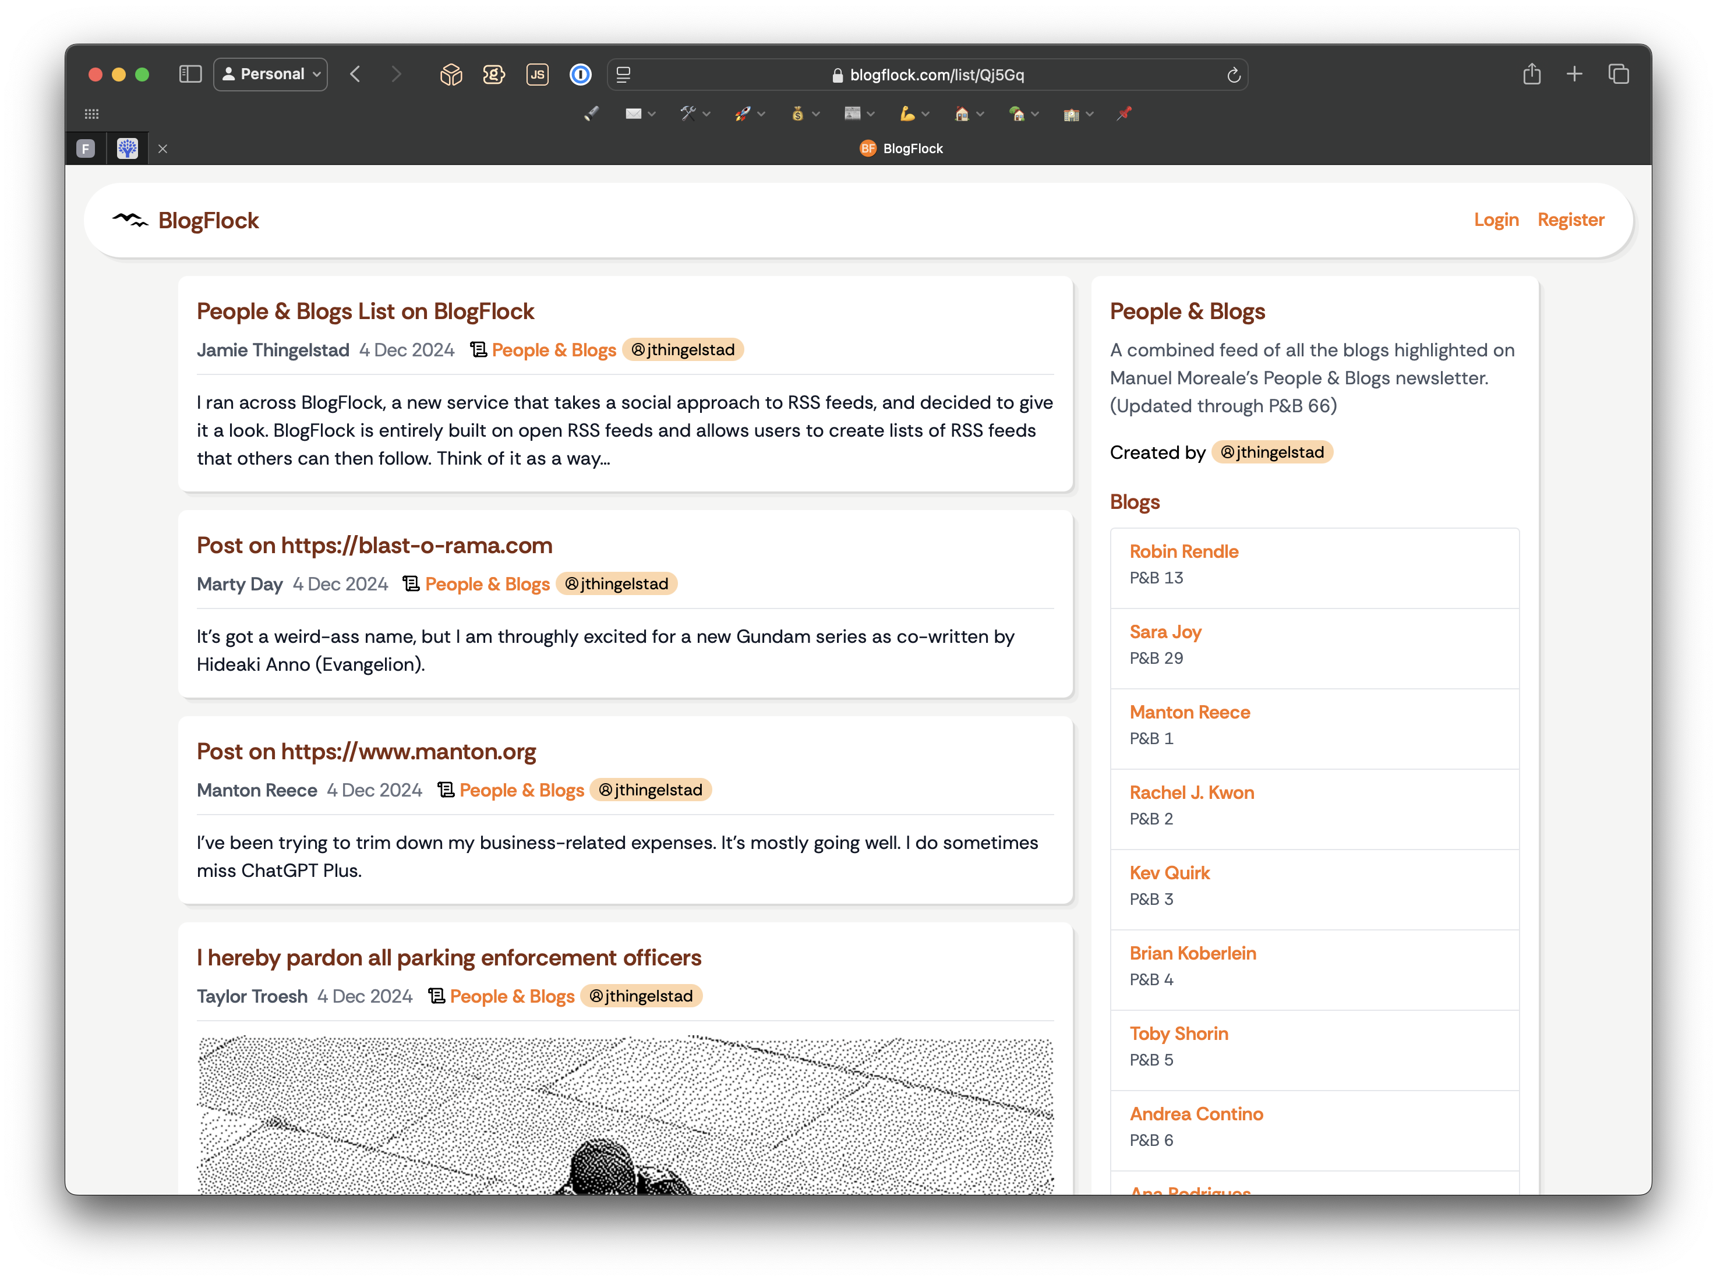Open the Register page
The width and height of the screenshot is (1717, 1281).
[1570, 220]
